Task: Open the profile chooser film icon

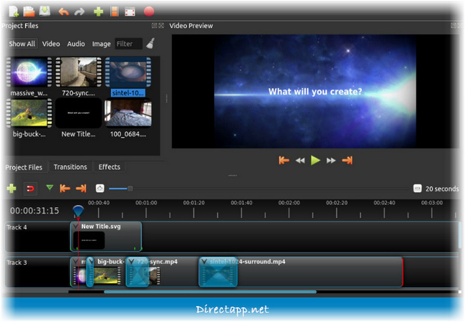Action: click(x=114, y=12)
